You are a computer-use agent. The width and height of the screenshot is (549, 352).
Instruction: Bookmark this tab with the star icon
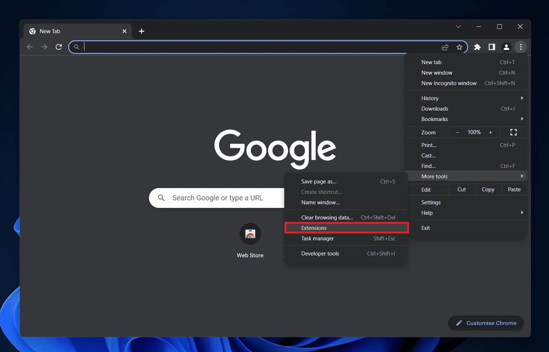click(459, 47)
